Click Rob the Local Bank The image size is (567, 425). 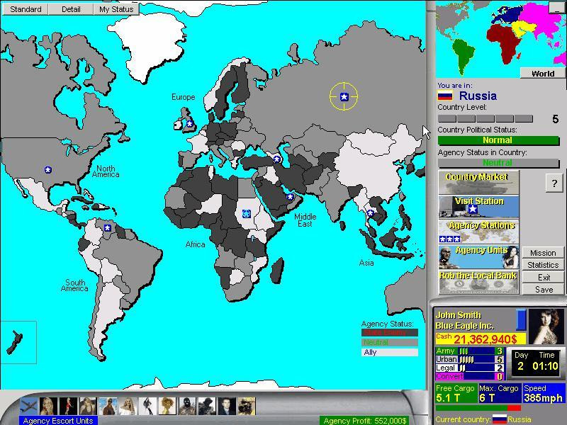(x=478, y=282)
